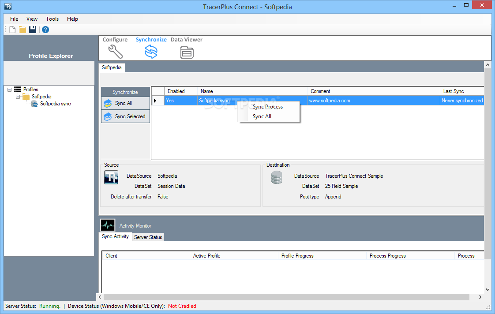The width and height of the screenshot is (495, 314).
Task: Open the View menu
Action: [x=32, y=19]
